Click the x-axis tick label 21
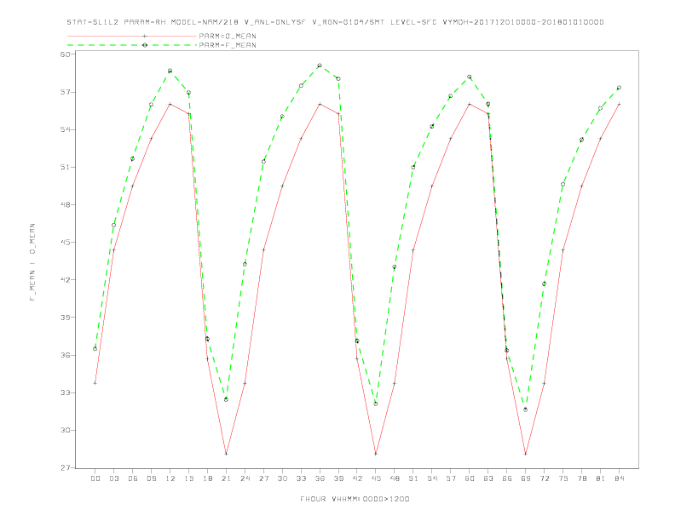 coord(226,478)
